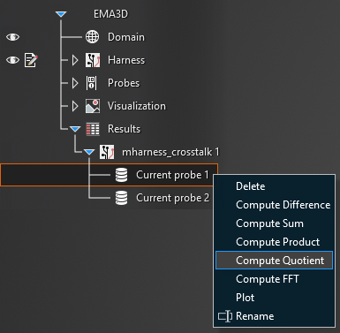Expand the Visualization node

[x=75, y=106]
